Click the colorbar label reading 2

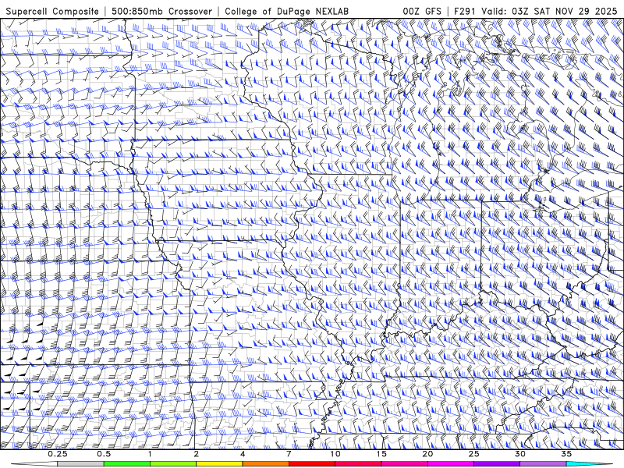pos(197,454)
